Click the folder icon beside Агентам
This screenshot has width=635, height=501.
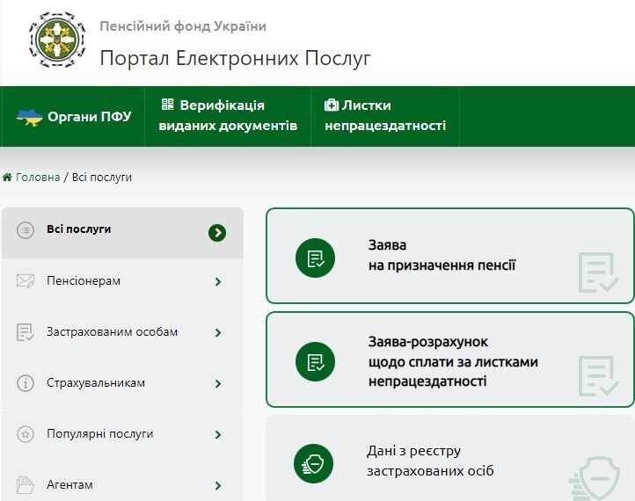[26, 485]
